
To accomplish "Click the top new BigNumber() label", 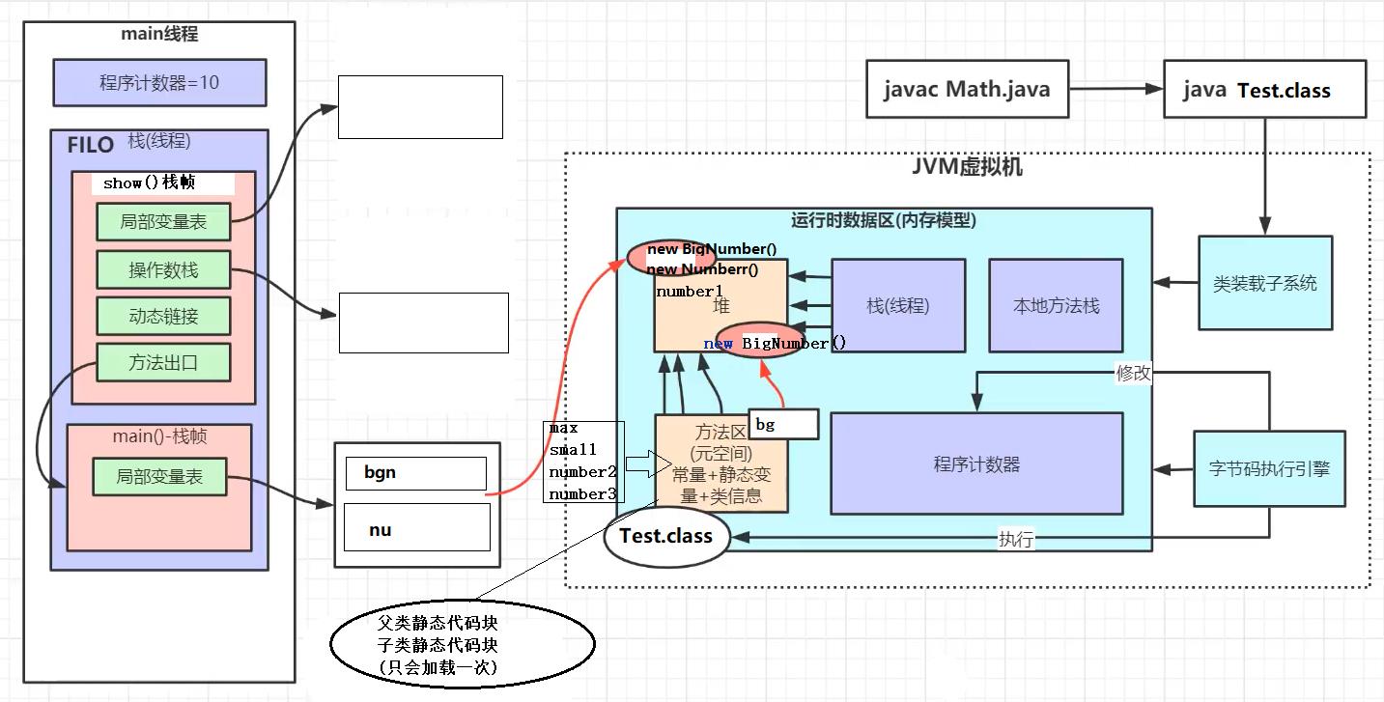I will (x=712, y=249).
